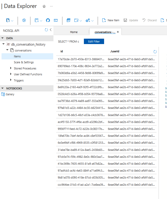Click the Discard button

click(x=150, y=20)
